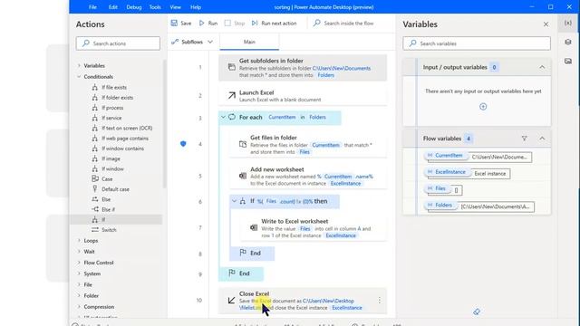Expand the Loops action group

click(x=79, y=241)
